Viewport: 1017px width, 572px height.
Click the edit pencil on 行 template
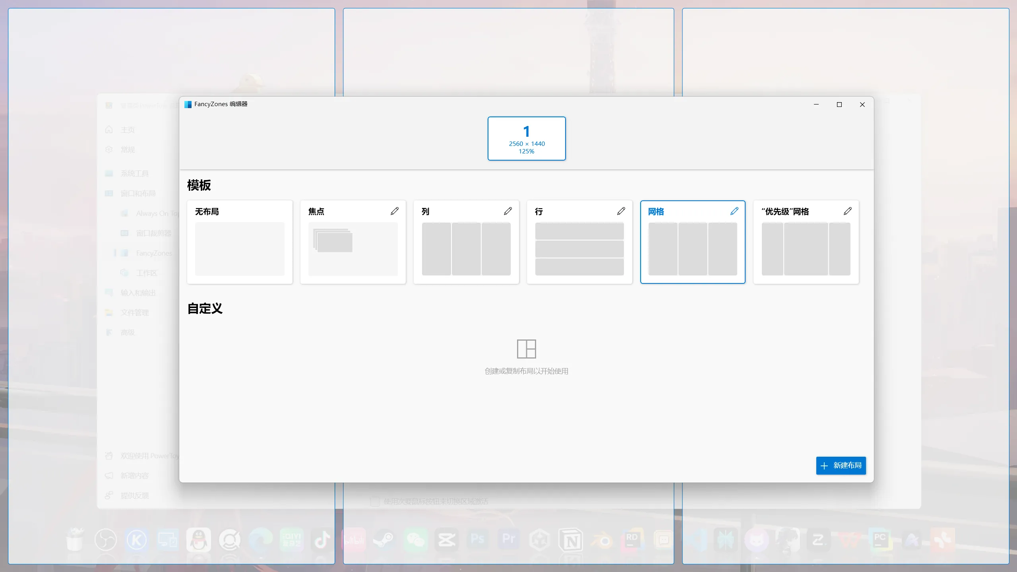(621, 211)
